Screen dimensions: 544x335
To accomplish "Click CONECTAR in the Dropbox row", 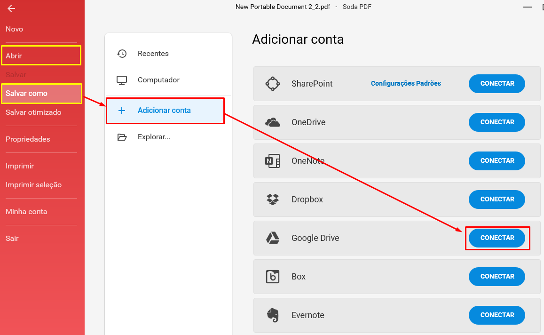I will click(497, 199).
